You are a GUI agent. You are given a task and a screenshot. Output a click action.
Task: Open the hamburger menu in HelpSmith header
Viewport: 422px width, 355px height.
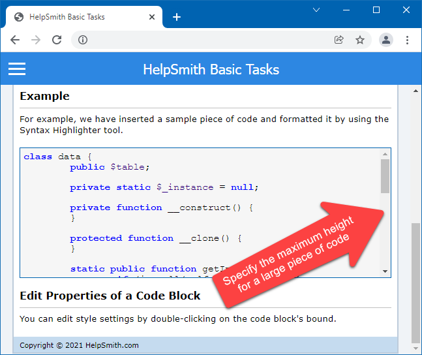tap(17, 69)
